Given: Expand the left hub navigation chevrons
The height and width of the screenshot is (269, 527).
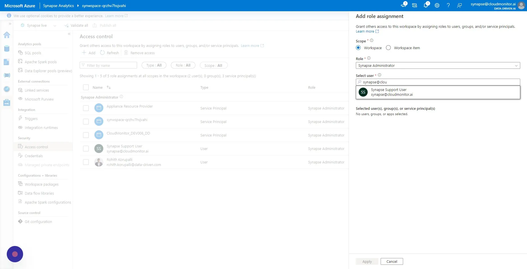Looking at the screenshot, I should click(x=10, y=24).
